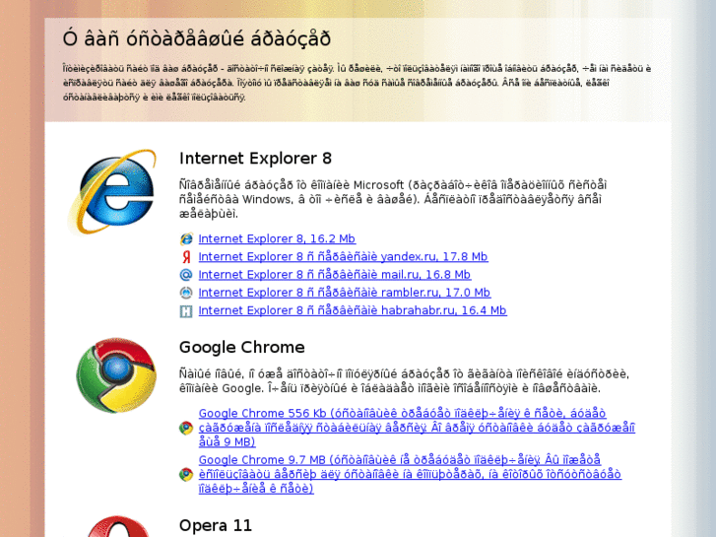716x537 pixels.
Task: Click the mail.ru @ icon
Action: pyautogui.click(x=186, y=275)
